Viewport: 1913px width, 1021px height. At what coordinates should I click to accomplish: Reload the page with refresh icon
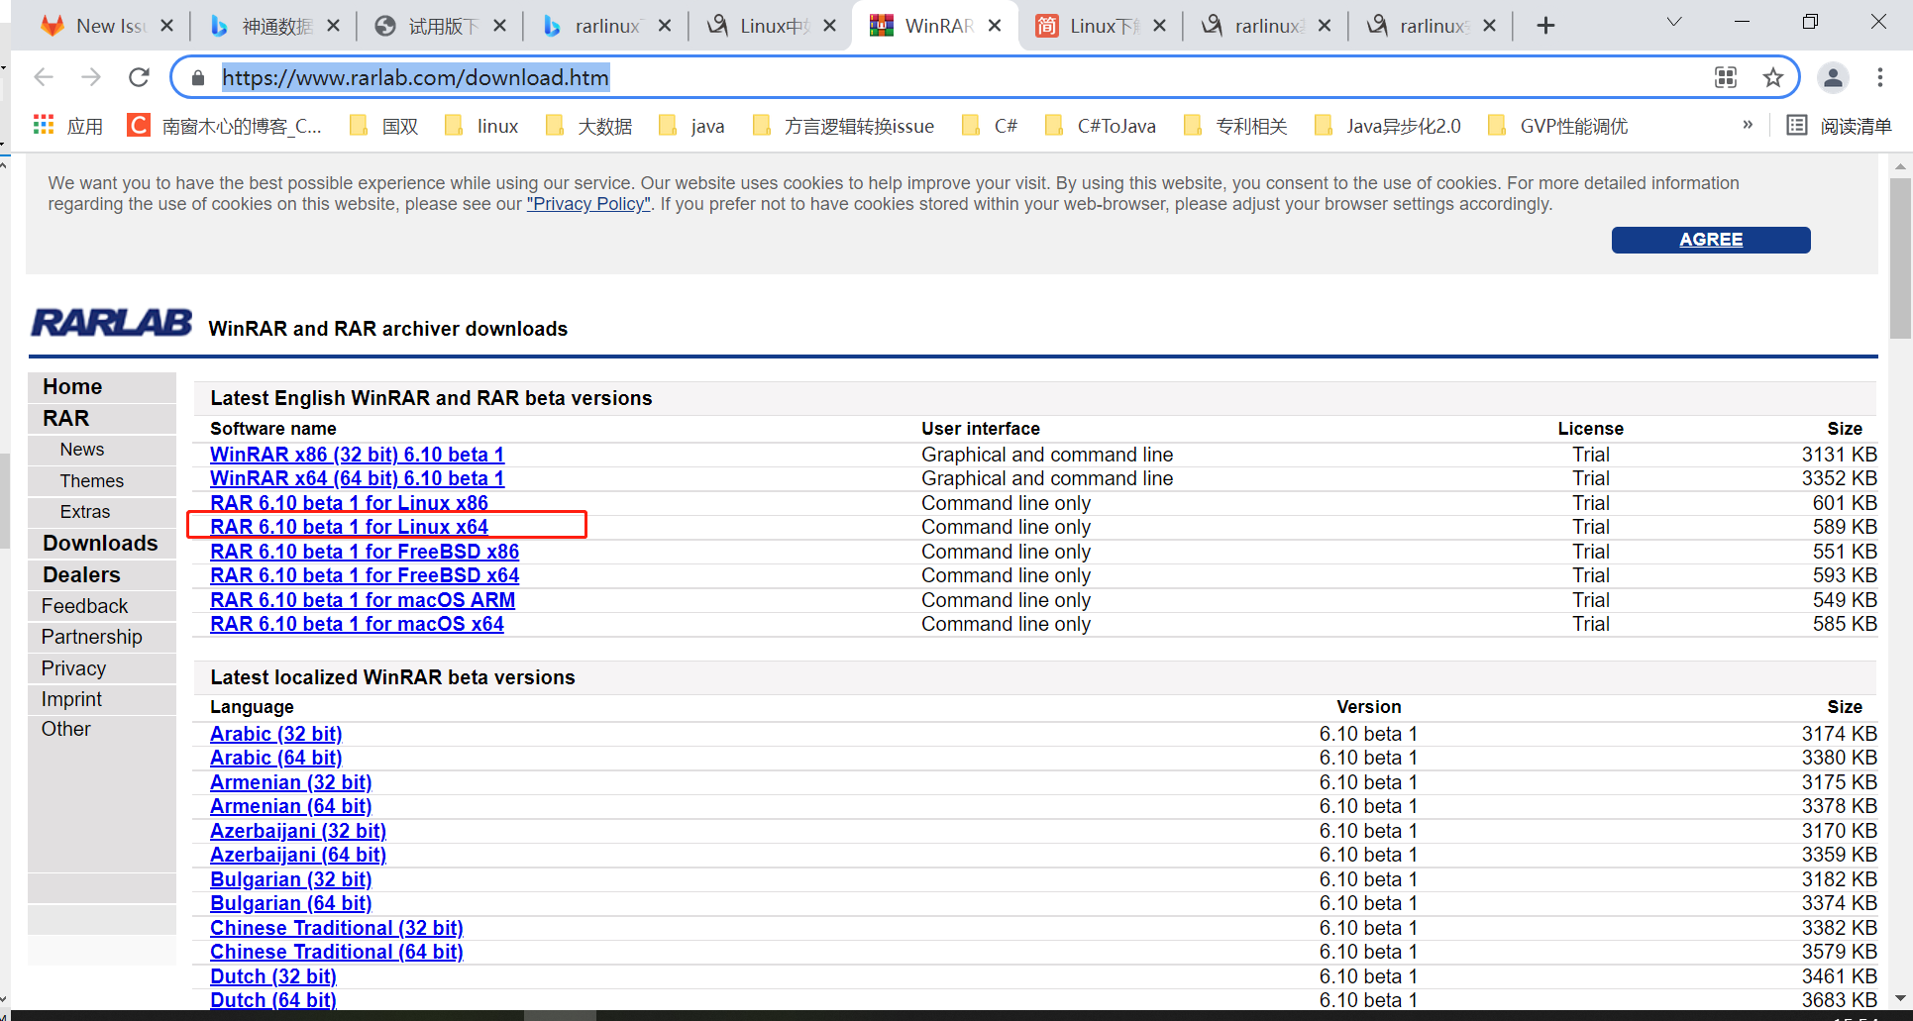140,77
